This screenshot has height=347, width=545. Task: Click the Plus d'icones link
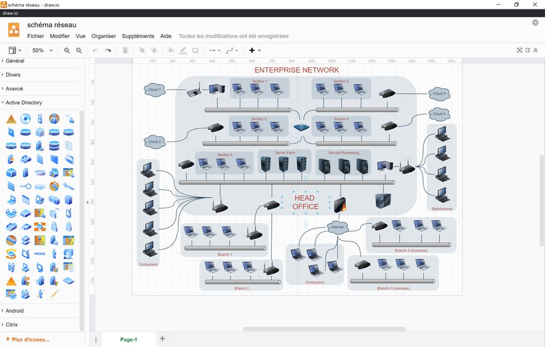27,339
